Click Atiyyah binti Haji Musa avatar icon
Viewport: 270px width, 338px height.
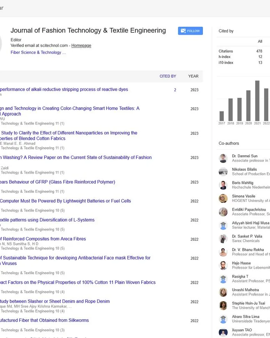[223, 225]
